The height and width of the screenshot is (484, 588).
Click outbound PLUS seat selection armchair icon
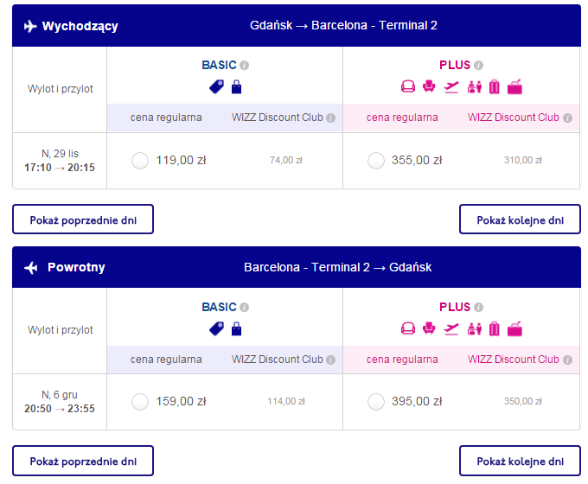(429, 86)
